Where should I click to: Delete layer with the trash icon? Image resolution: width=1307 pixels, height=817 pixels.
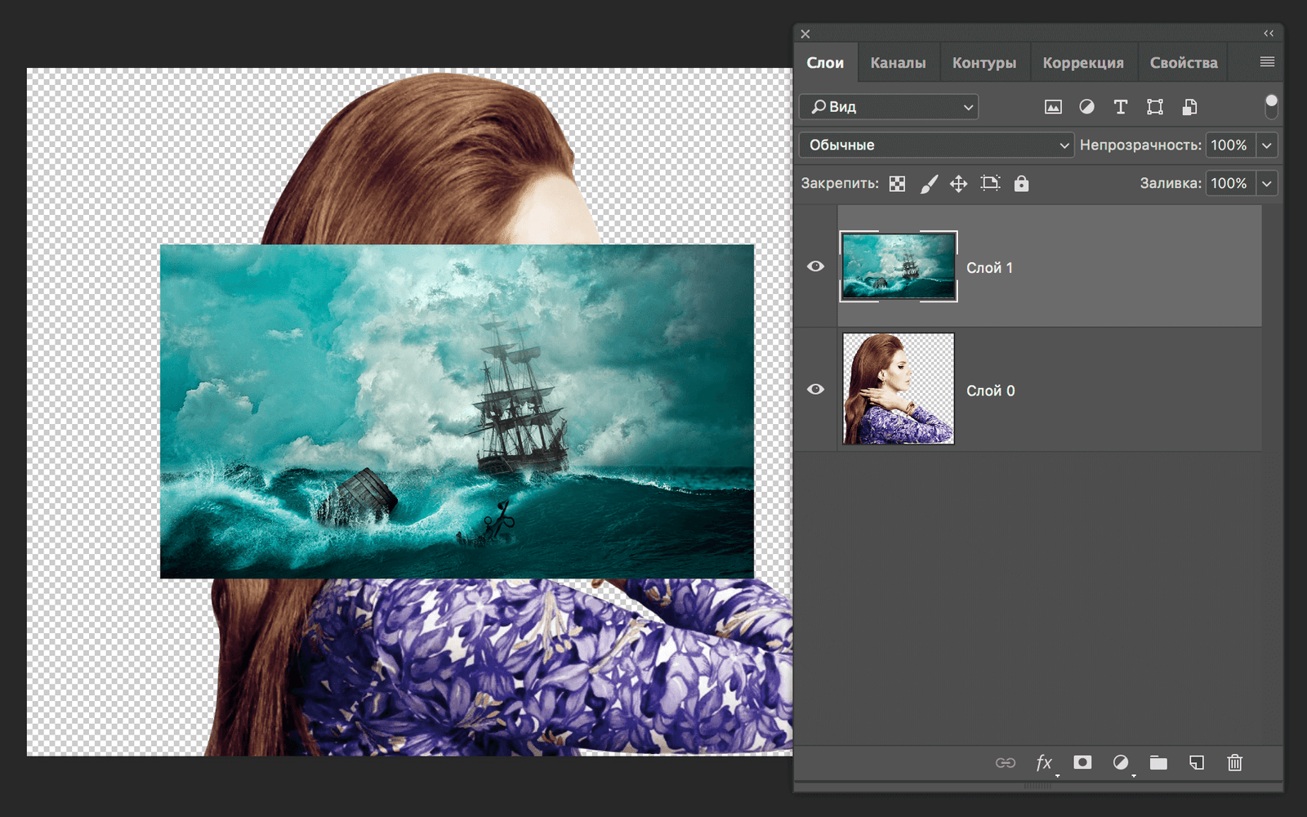[x=1234, y=762]
